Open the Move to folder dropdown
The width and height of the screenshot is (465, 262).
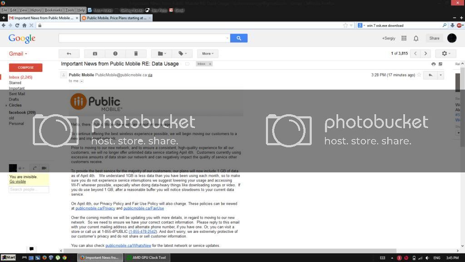point(162,54)
